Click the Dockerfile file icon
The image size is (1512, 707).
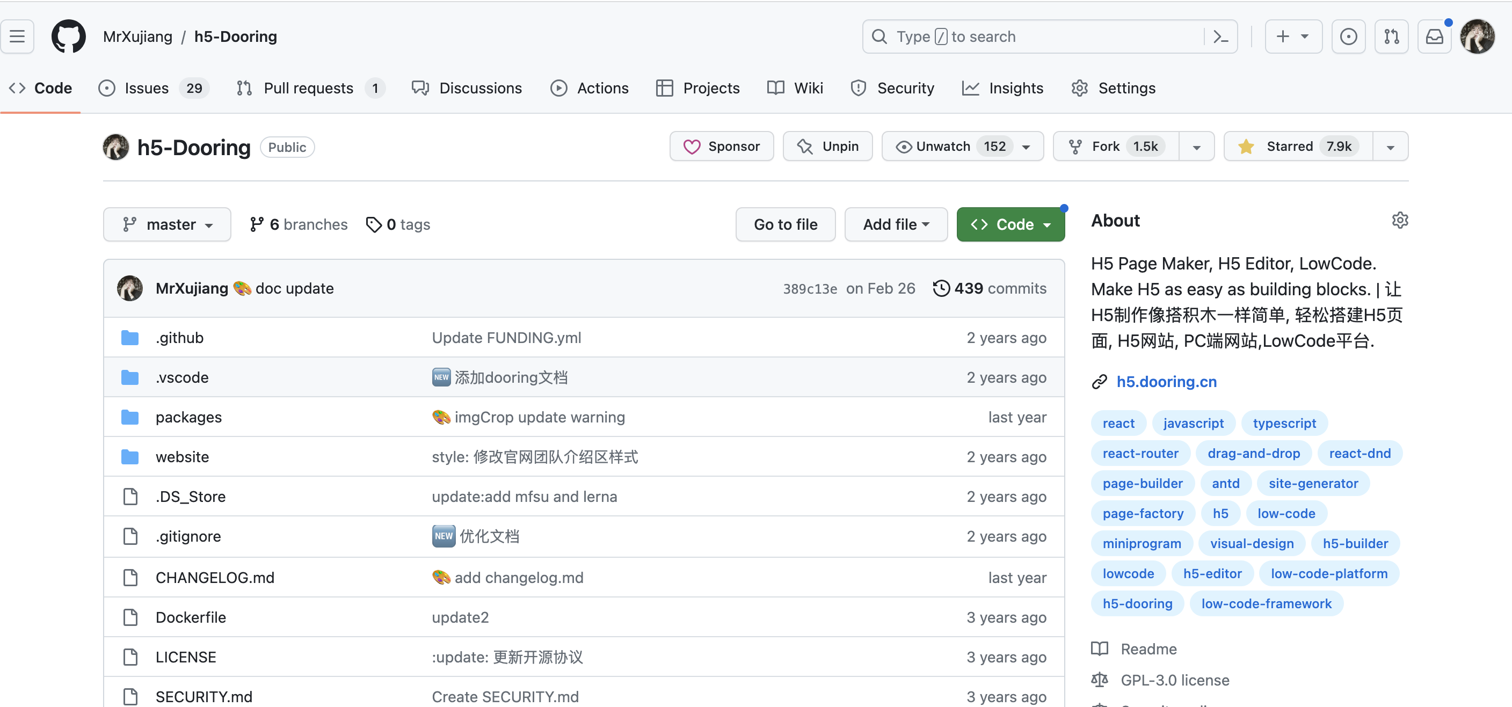pyautogui.click(x=130, y=617)
